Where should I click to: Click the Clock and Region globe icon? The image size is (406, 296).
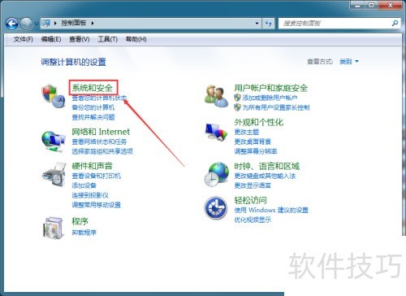pos(216,175)
